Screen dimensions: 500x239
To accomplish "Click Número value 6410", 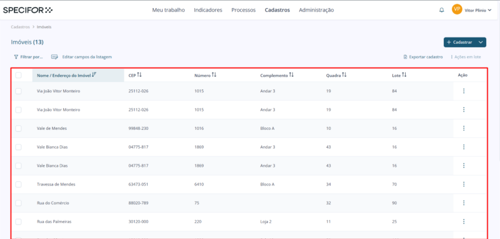I will pos(199,184).
